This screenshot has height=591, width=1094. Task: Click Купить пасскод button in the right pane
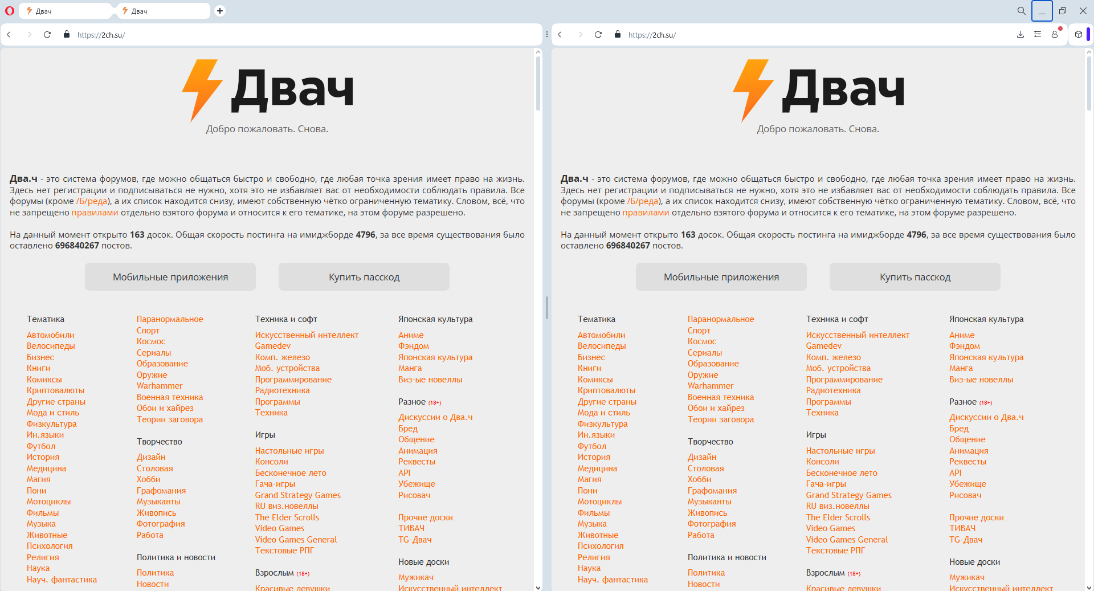pyautogui.click(x=915, y=277)
